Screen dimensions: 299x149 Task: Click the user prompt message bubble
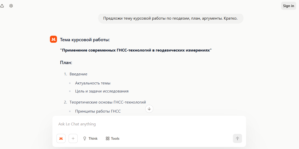pyautogui.click(x=171, y=18)
